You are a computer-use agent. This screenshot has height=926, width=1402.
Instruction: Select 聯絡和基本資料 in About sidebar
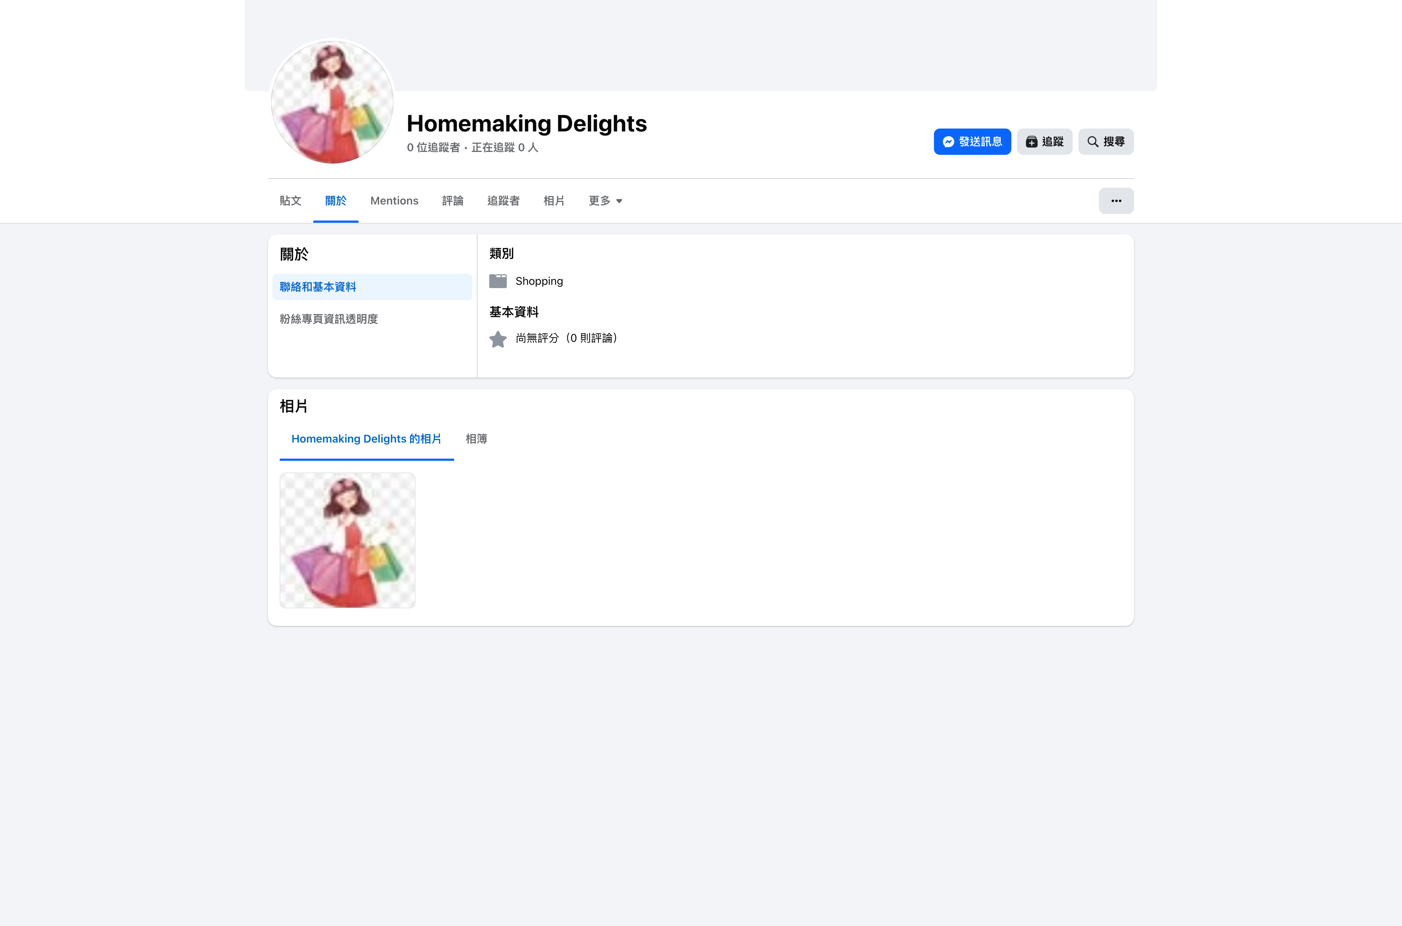click(x=372, y=287)
